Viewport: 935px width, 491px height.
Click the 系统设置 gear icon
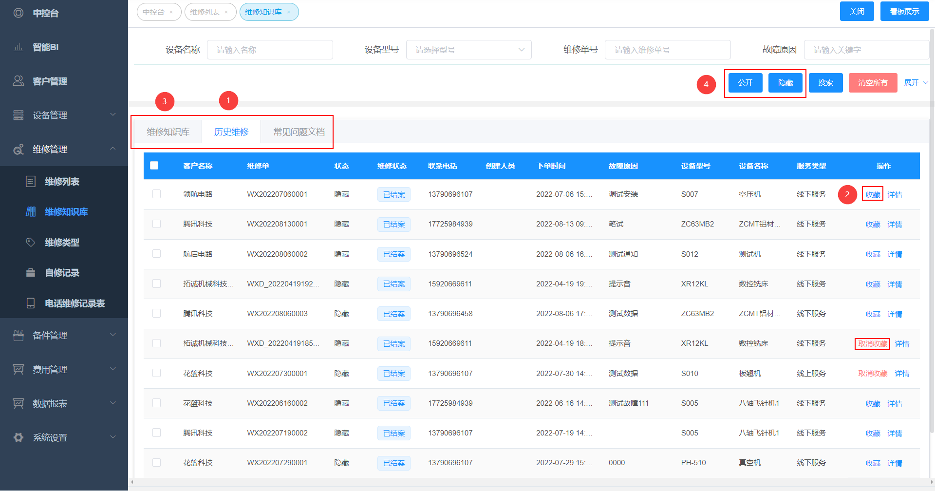point(19,437)
